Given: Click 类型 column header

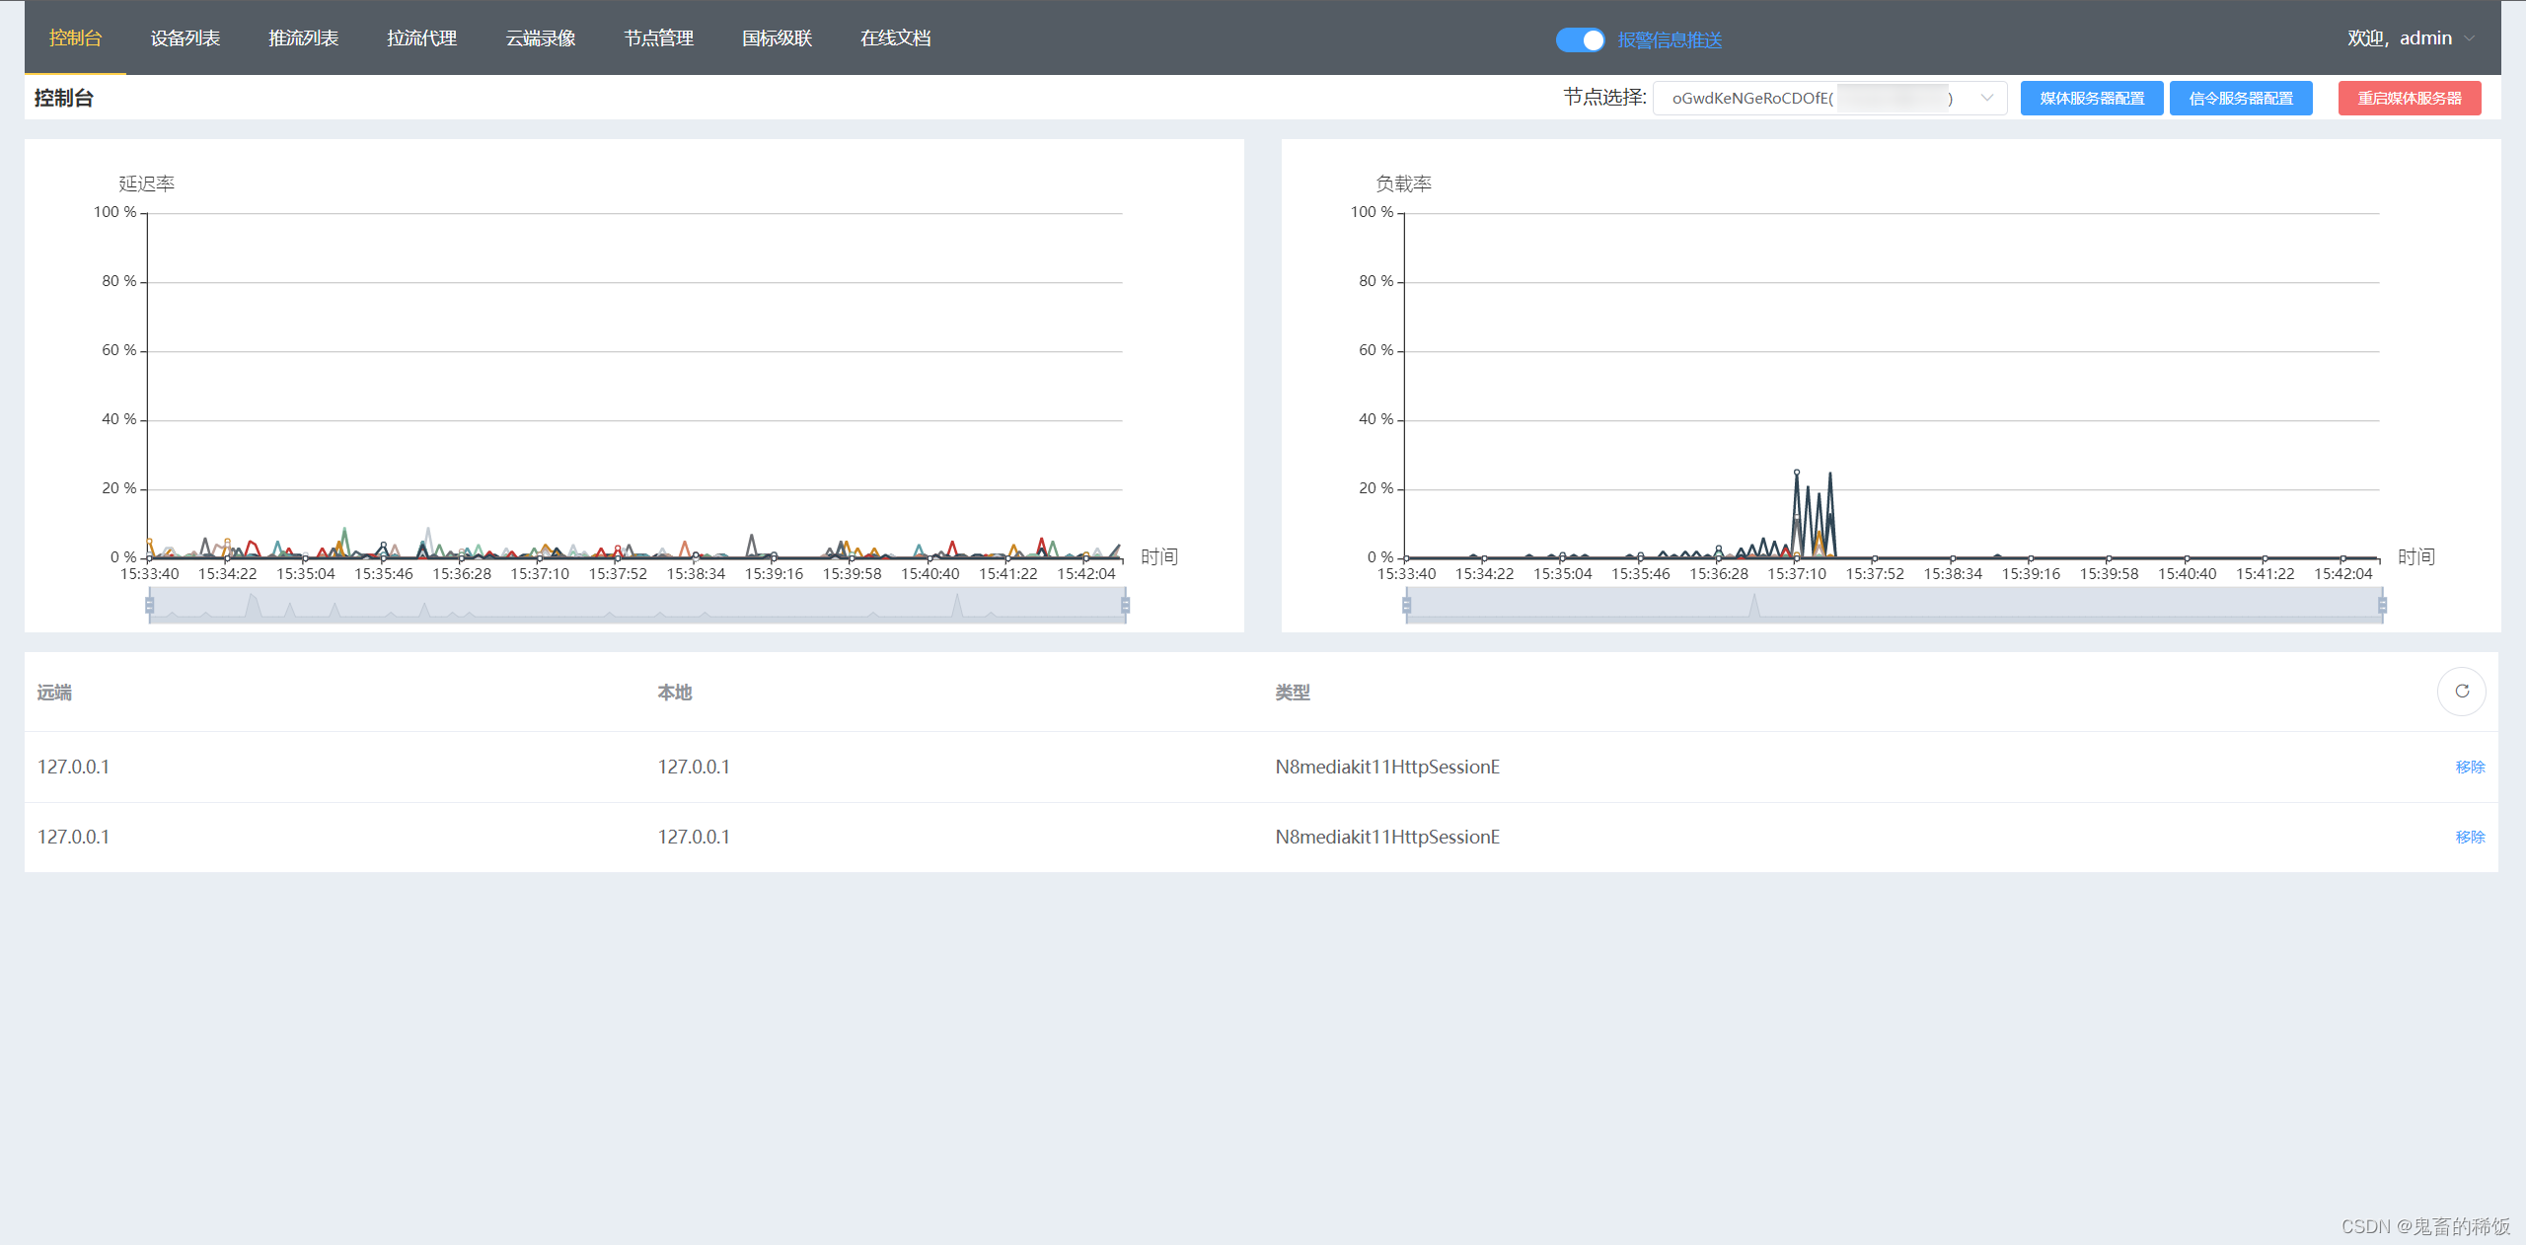Looking at the screenshot, I should (x=1293, y=693).
